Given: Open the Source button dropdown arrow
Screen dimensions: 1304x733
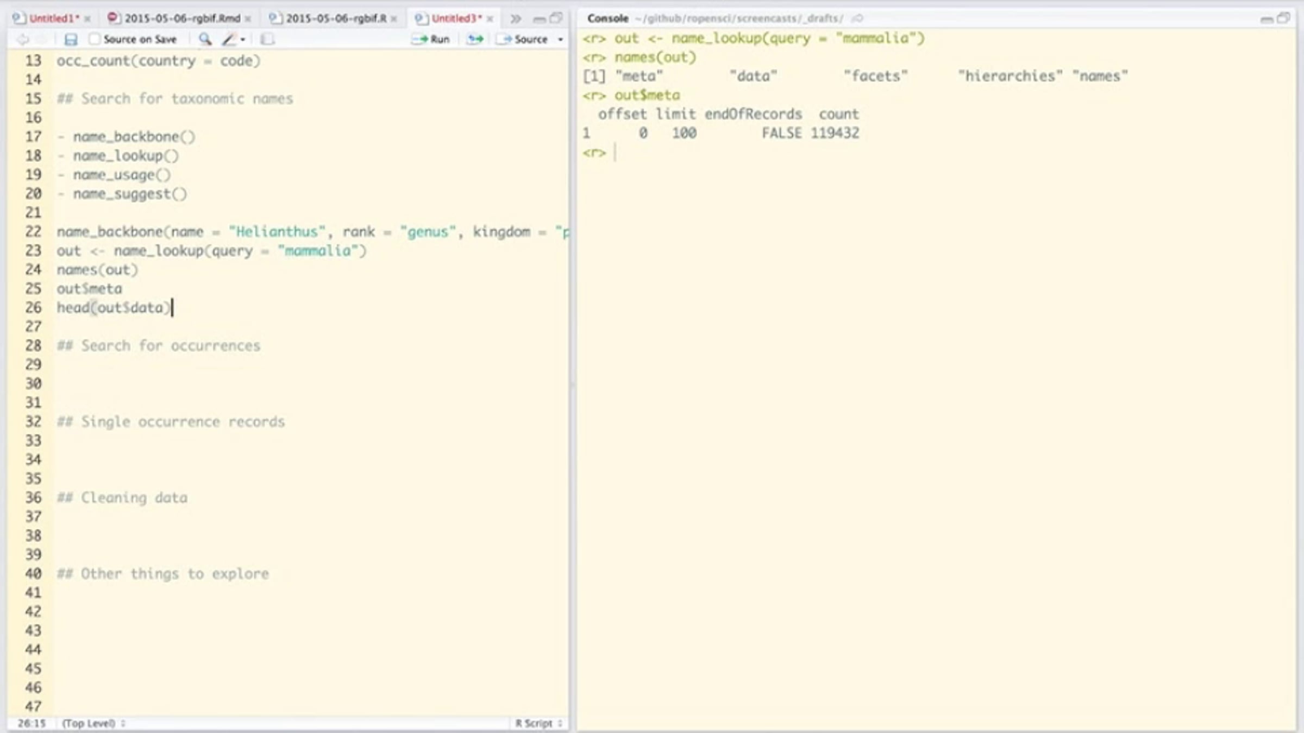Looking at the screenshot, I should pos(560,40).
